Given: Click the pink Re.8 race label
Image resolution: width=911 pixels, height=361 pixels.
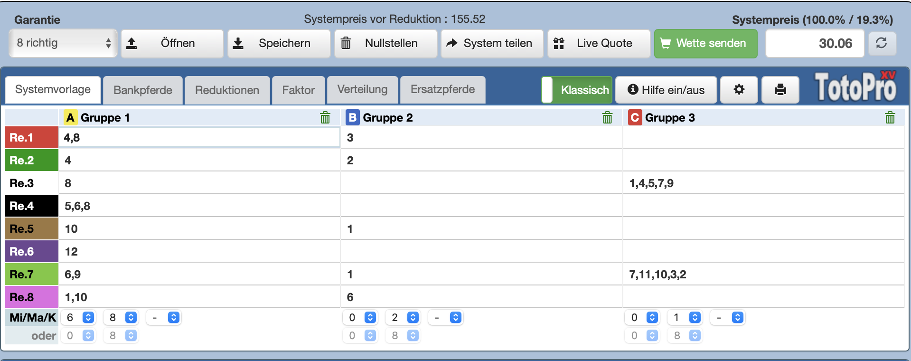Looking at the screenshot, I should 31,297.
